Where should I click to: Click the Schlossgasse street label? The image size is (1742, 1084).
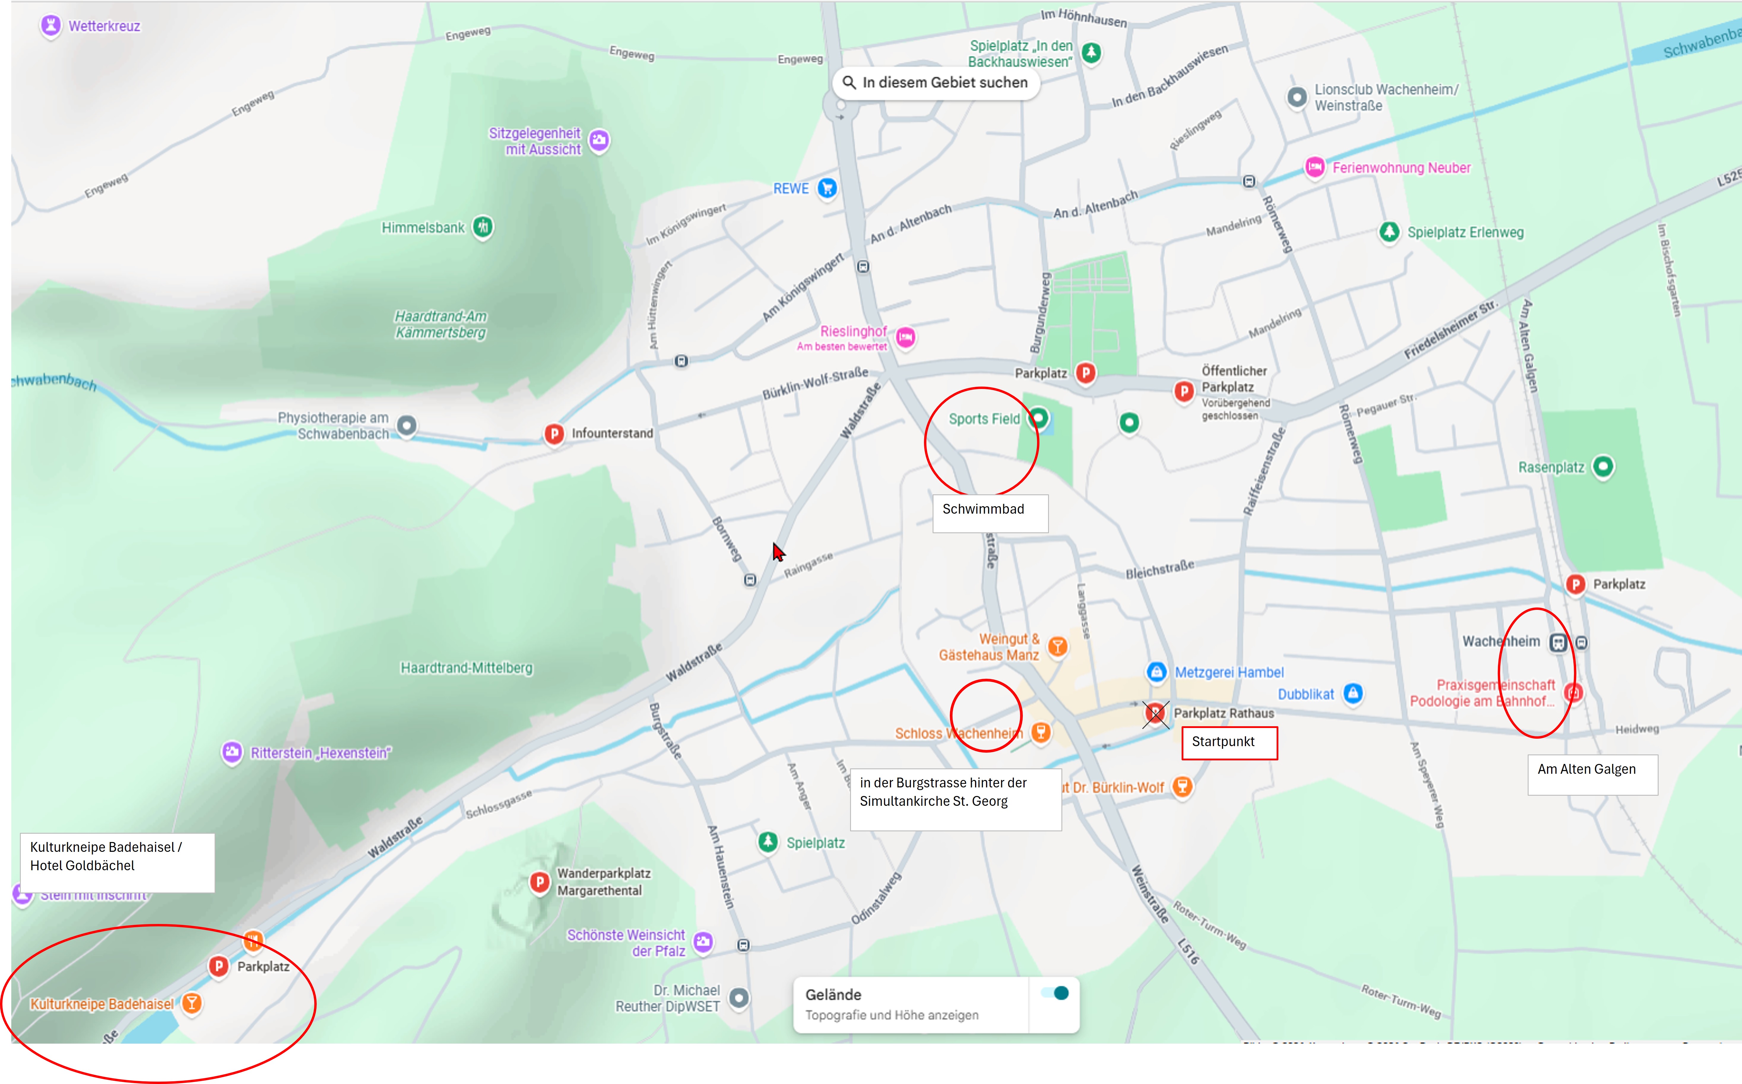(499, 804)
